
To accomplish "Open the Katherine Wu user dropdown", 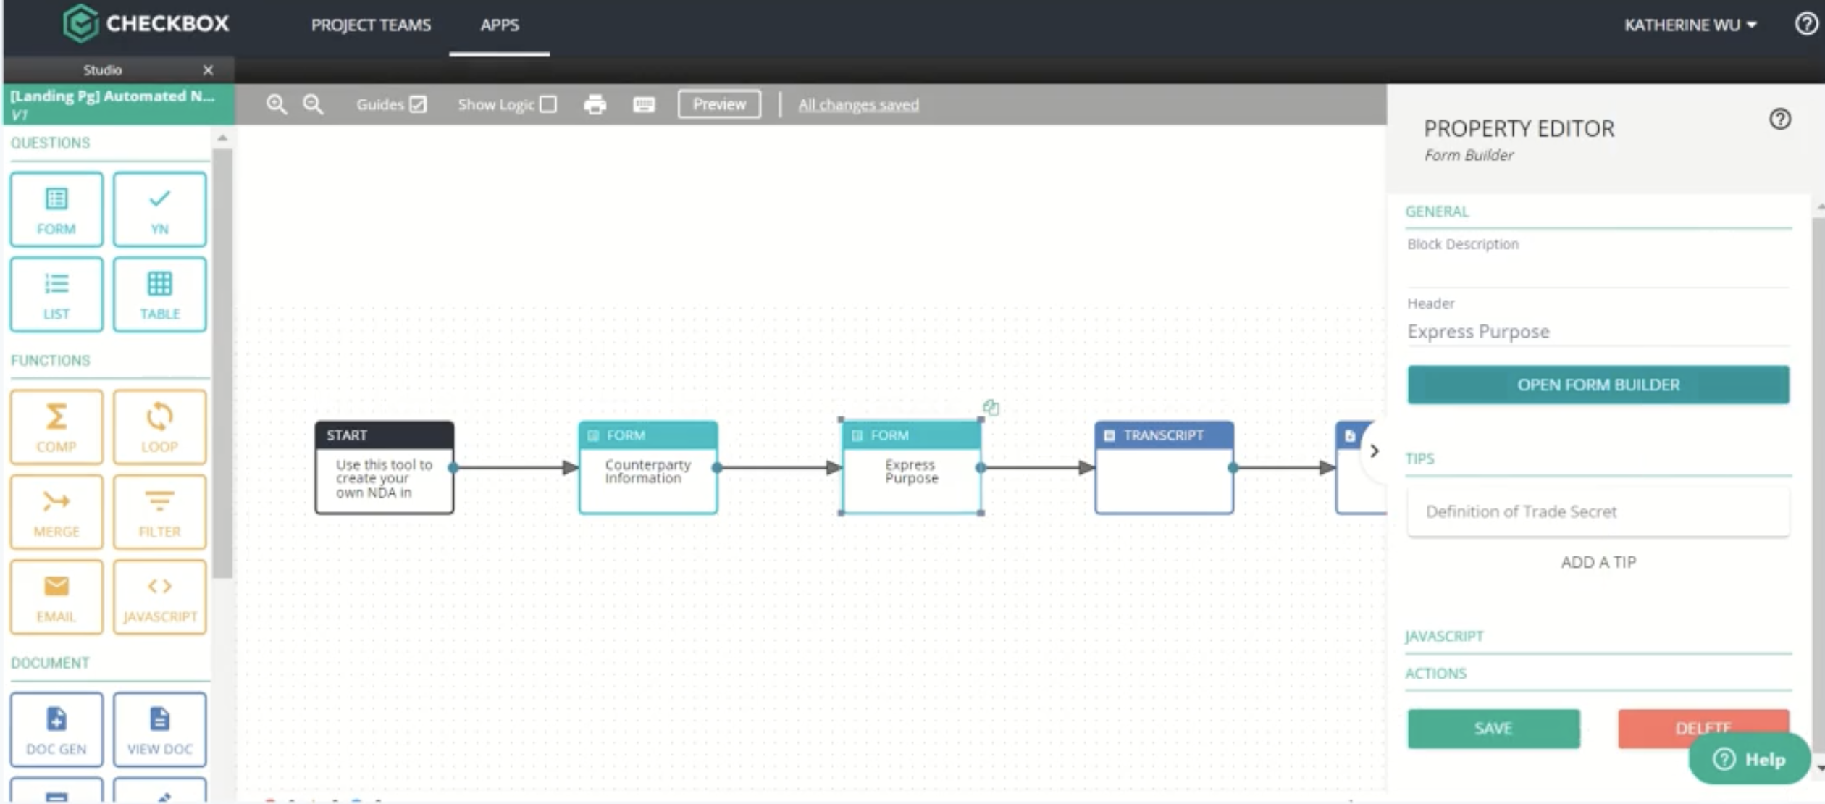I will point(1690,25).
